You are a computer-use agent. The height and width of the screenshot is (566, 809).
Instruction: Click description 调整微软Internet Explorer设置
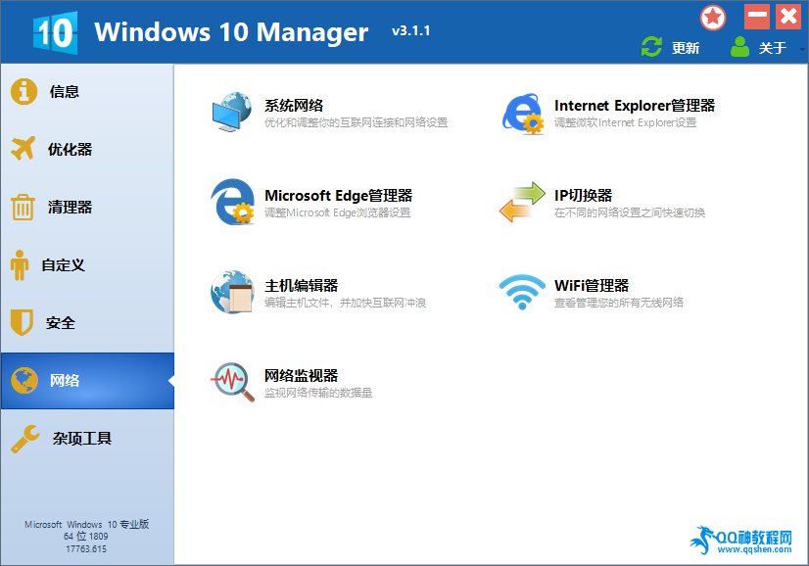[625, 122]
